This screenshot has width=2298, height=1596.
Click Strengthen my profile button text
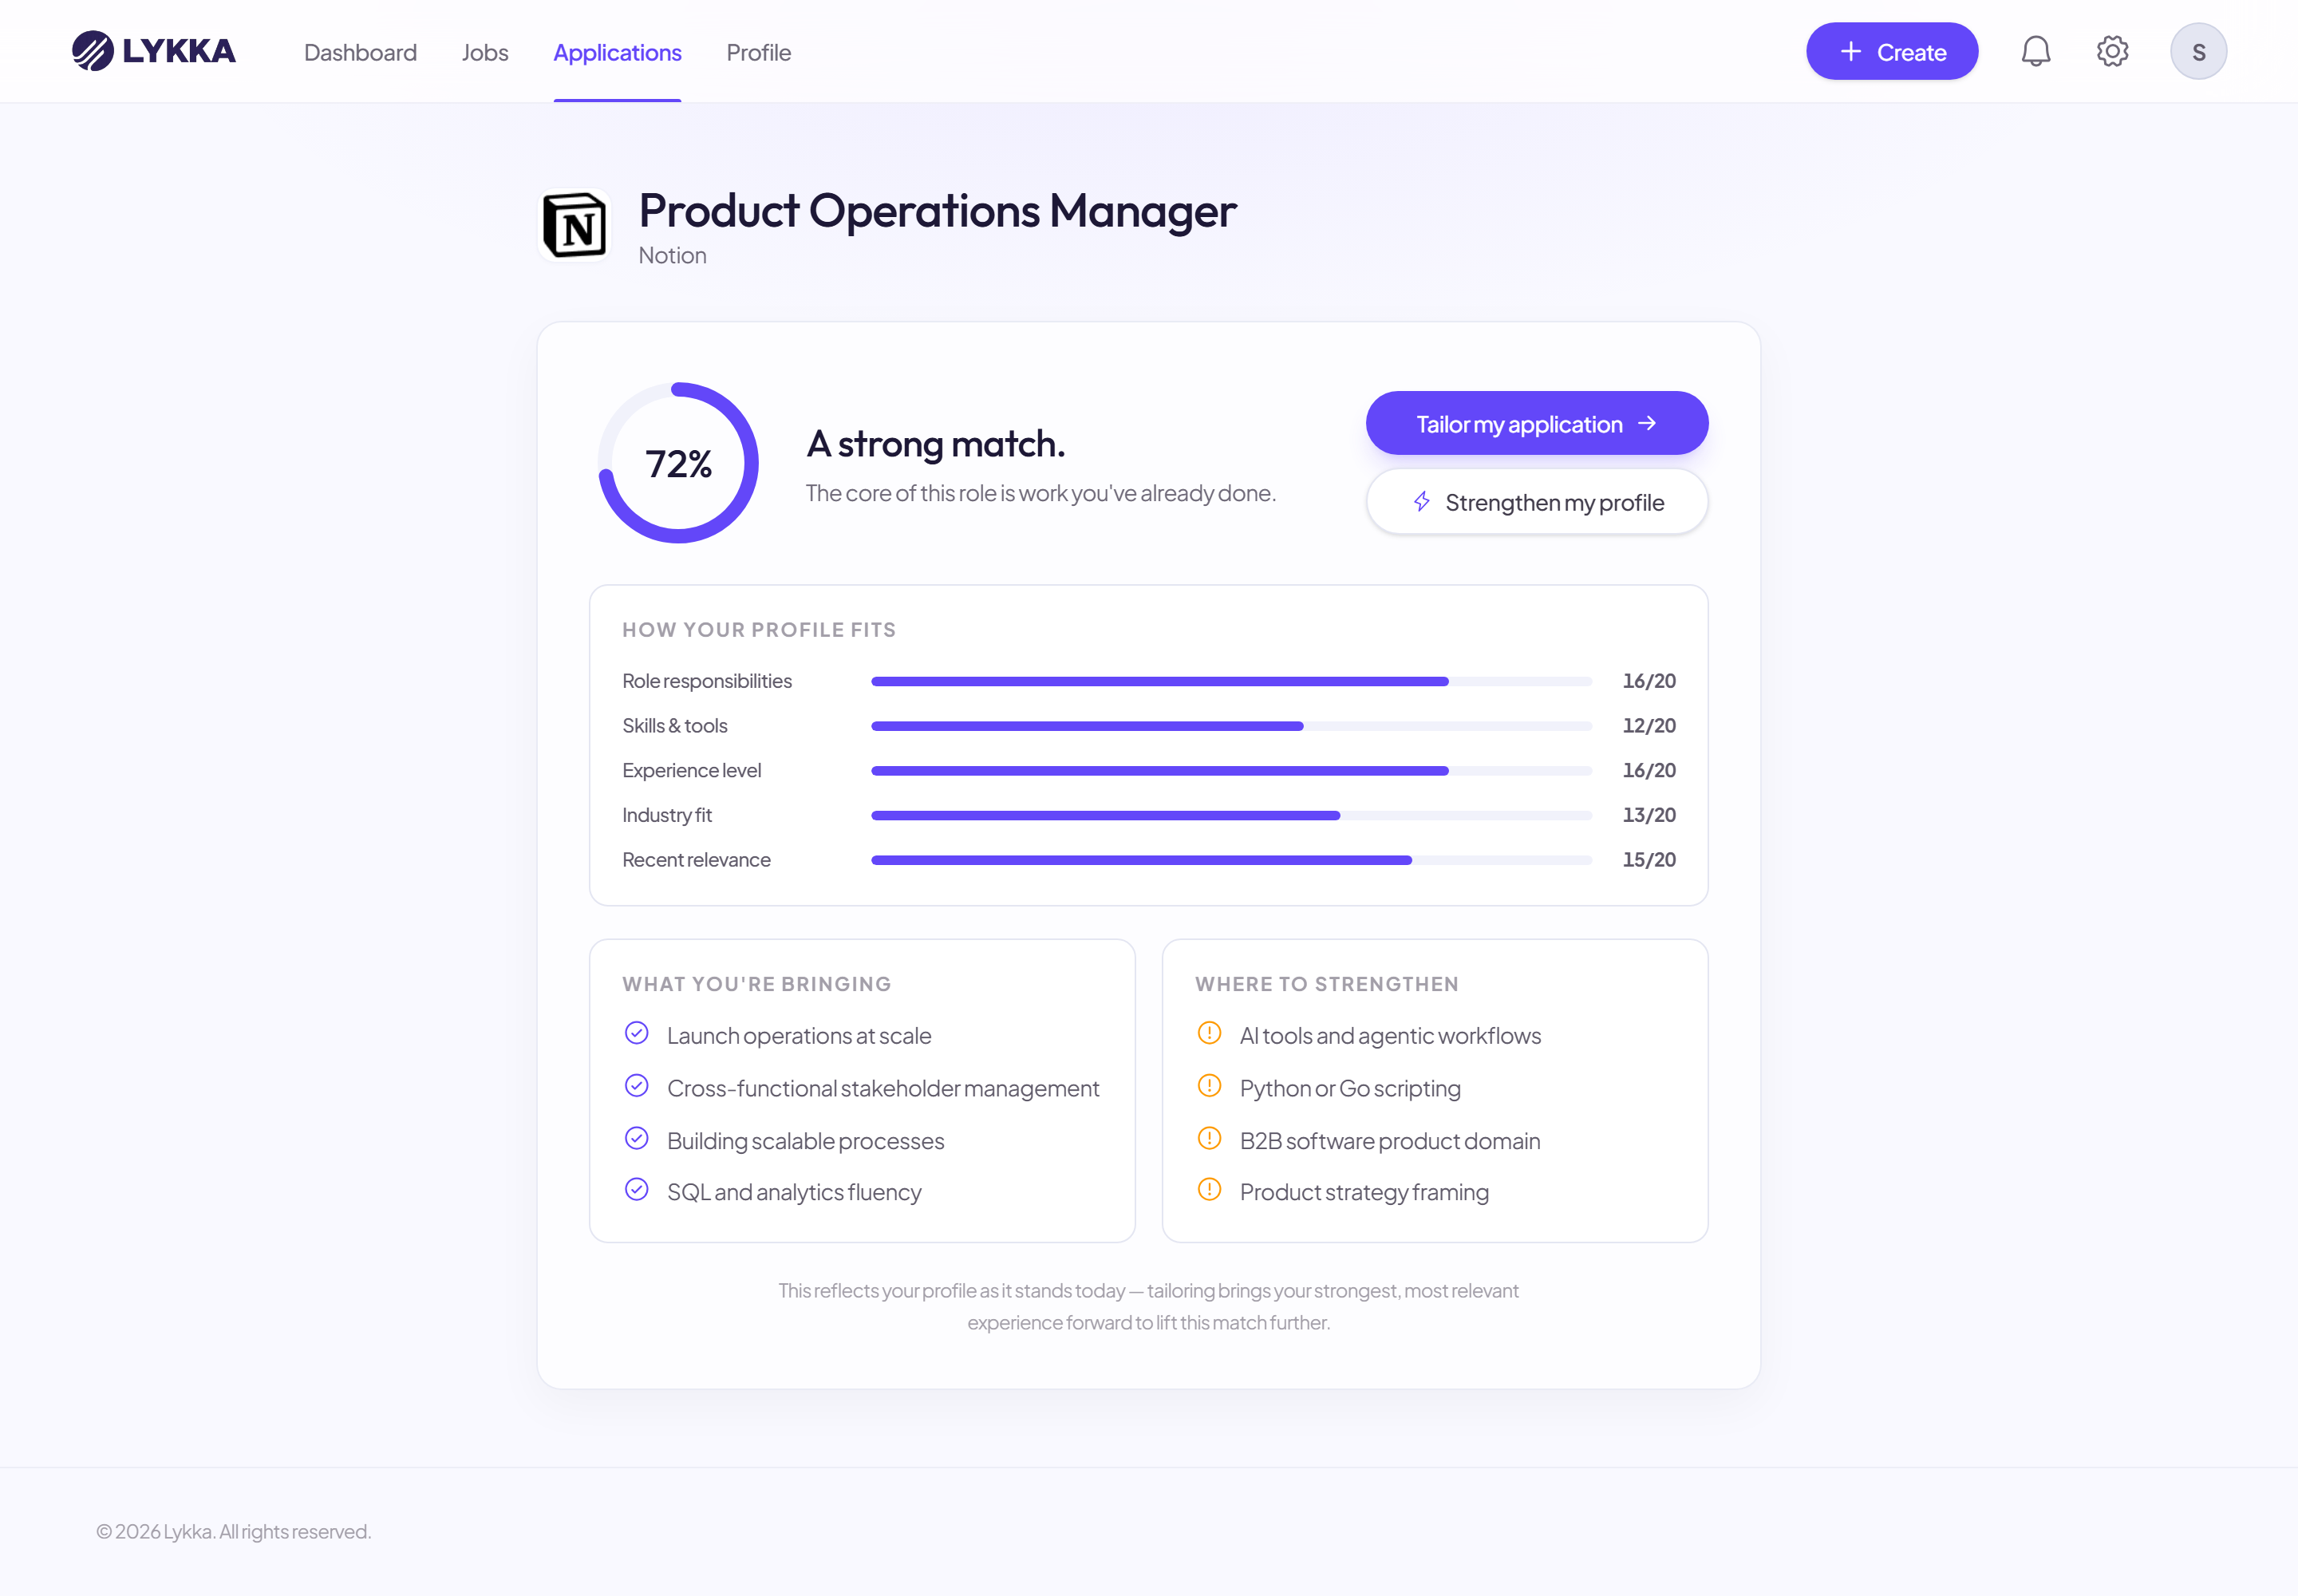1554,502
